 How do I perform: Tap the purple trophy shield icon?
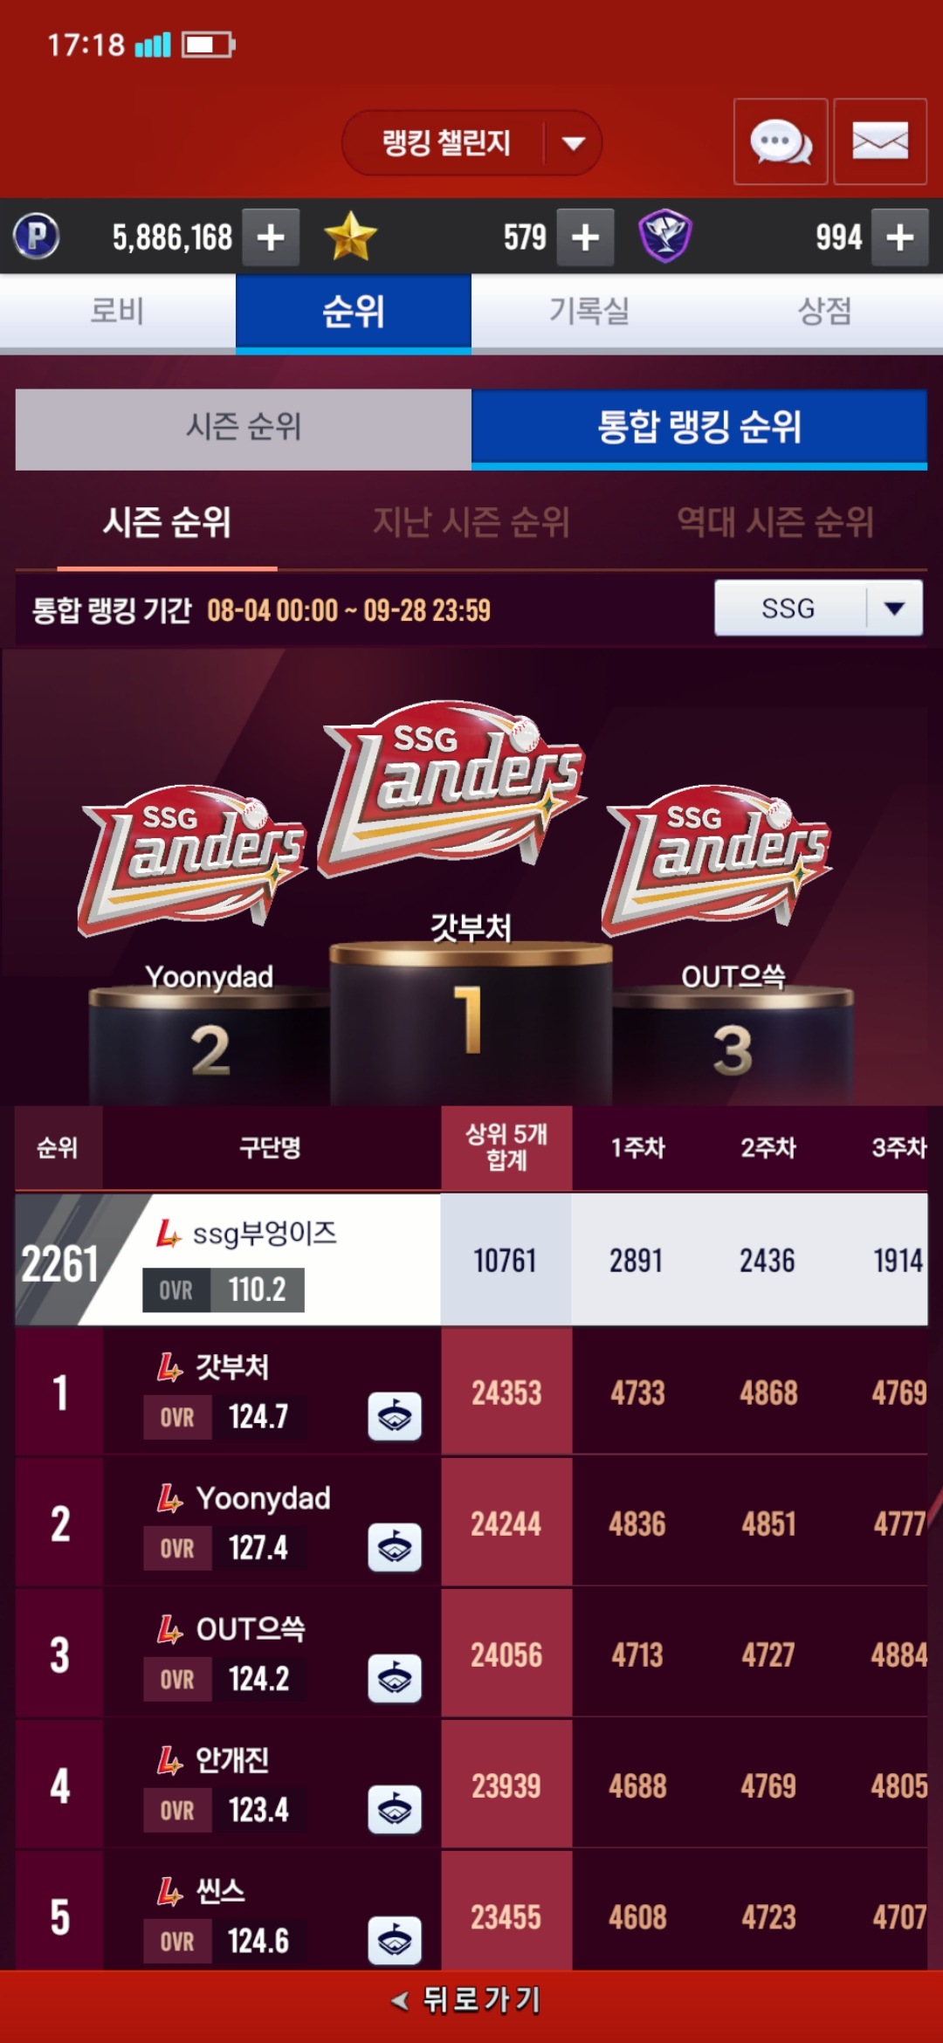665,236
